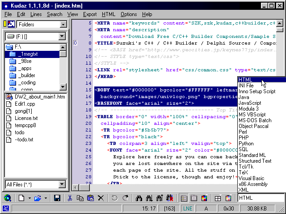Undo the last edit
Image resolution: width=286 pixels, height=214 pixels.
tap(114, 198)
